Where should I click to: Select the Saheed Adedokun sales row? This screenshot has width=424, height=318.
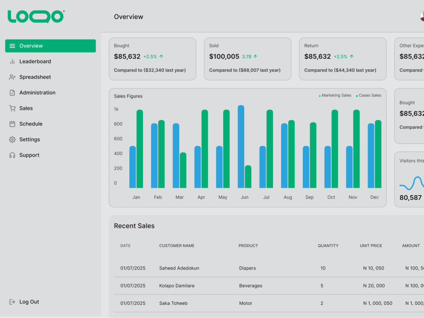point(269,268)
